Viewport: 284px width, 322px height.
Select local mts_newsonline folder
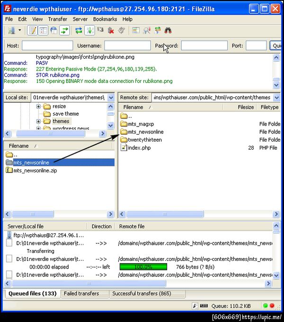(x=59, y=162)
